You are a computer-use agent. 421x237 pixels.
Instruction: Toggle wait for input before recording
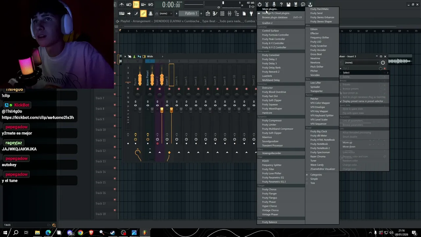pos(129,4)
